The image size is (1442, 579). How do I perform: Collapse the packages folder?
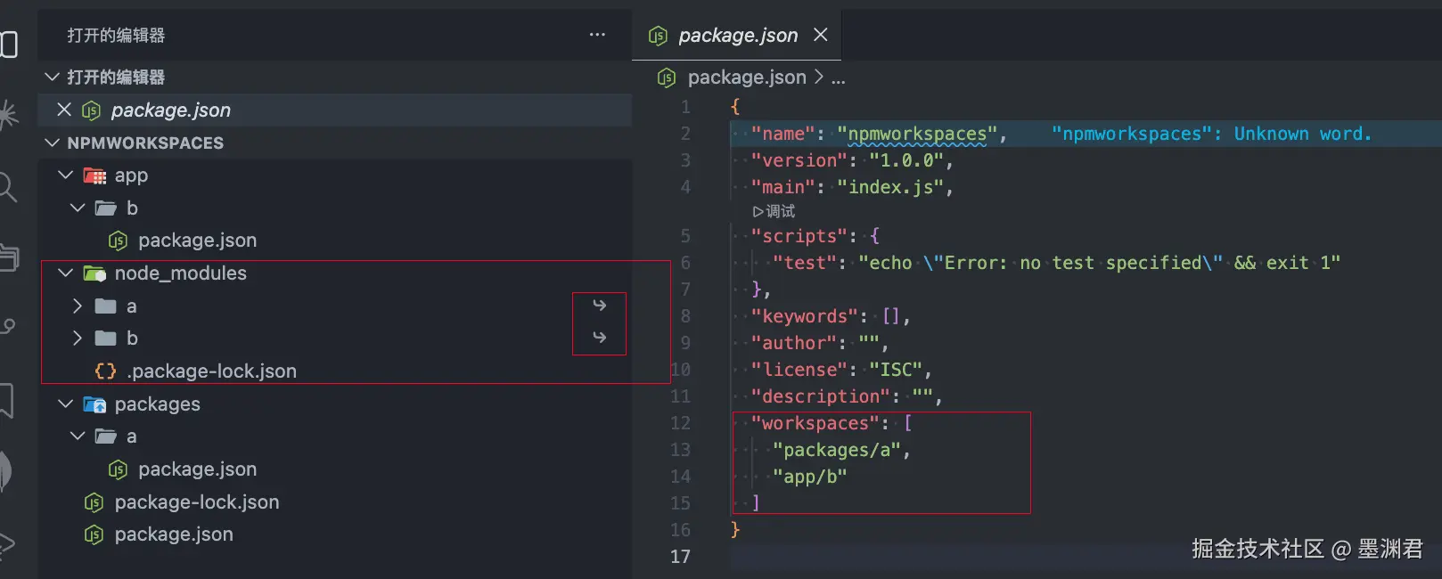point(66,404)
